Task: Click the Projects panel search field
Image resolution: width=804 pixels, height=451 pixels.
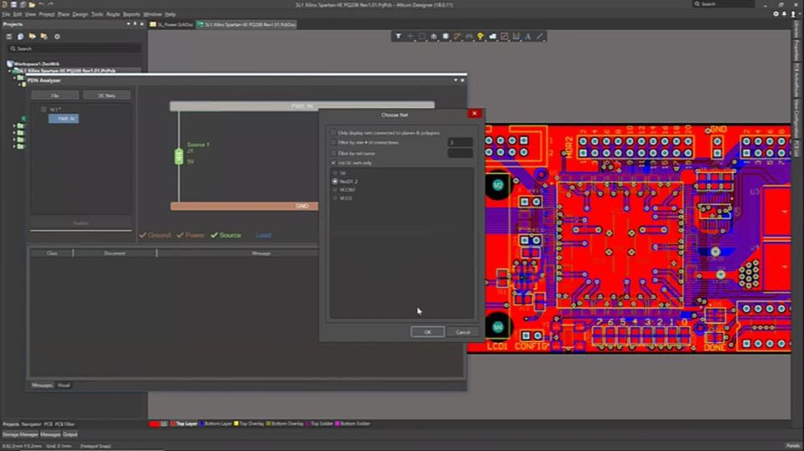Action: click(75, 49)
